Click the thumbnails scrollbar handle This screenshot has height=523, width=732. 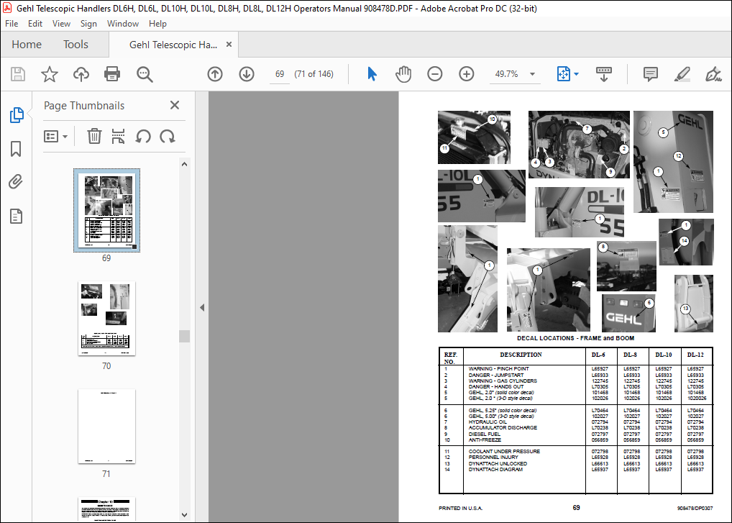click(x=184, y=336)
